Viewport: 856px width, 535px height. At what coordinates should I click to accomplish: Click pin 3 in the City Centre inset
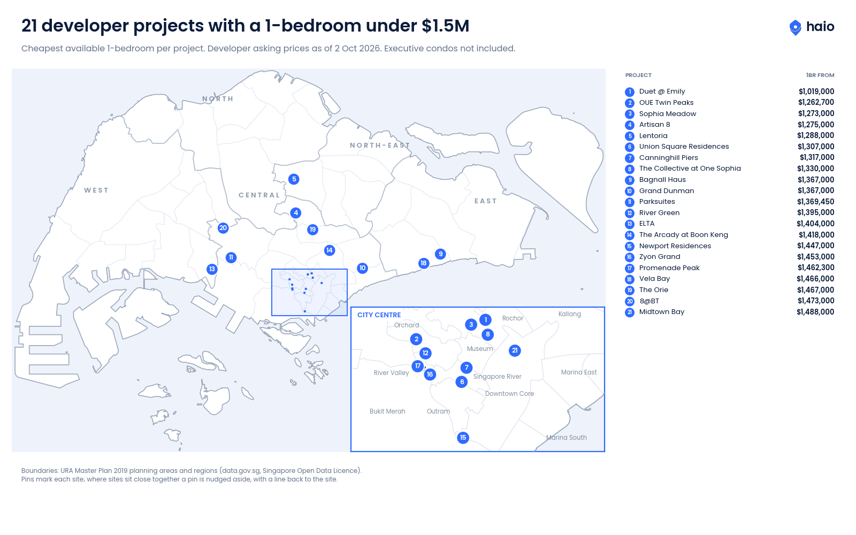(471, 325)
